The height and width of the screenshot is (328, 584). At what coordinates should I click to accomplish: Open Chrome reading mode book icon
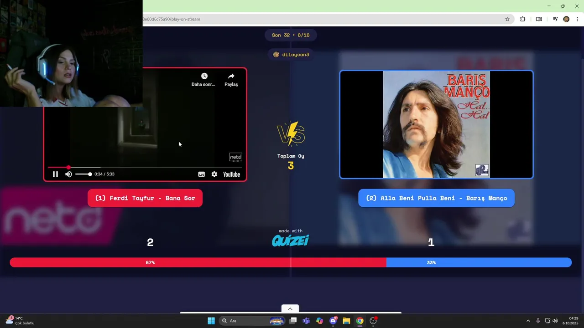point(539,19)
